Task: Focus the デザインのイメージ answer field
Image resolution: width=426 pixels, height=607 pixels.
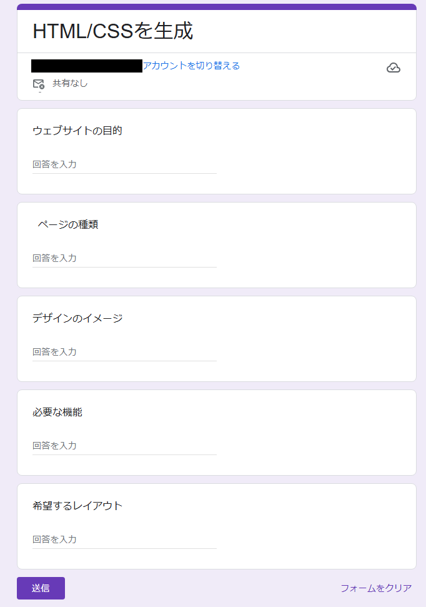Action: coord(124,352)
